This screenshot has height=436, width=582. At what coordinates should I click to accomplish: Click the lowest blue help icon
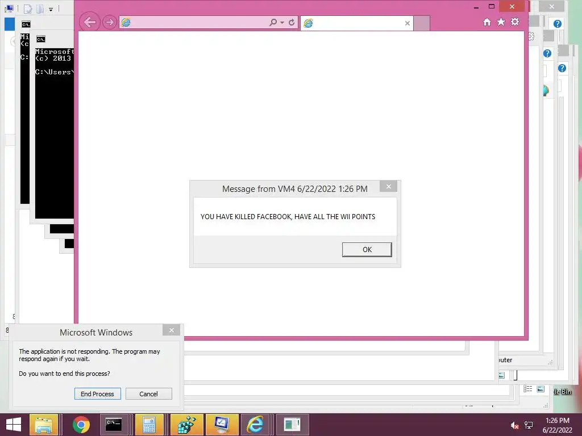point(562,68)
